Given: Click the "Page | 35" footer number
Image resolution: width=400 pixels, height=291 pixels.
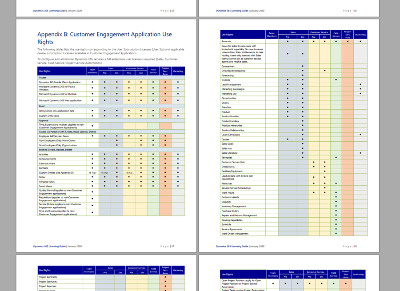Looking at the screenshot, I should pos(168,11).
